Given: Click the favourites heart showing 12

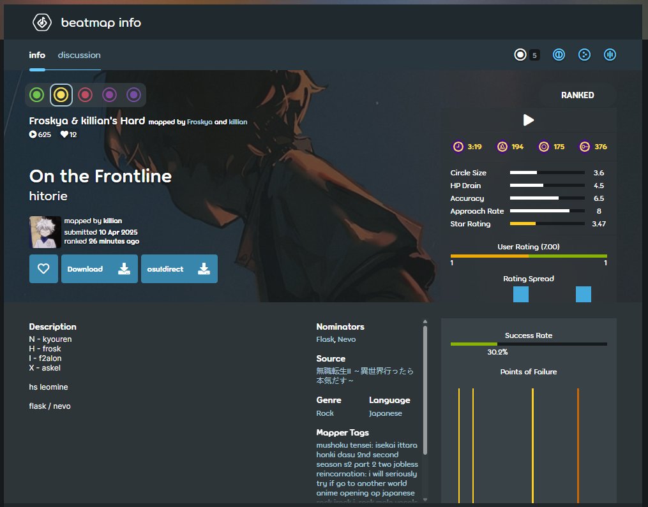Looking at the screenshot, I should [64, 134].
